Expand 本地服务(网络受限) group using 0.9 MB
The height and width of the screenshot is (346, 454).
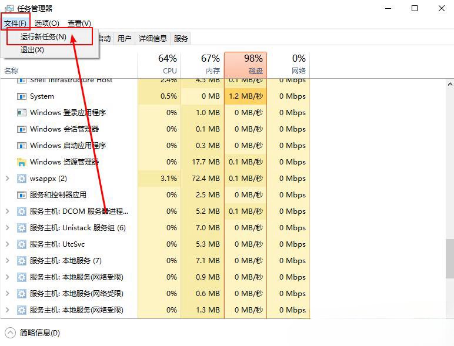point(8,277)
